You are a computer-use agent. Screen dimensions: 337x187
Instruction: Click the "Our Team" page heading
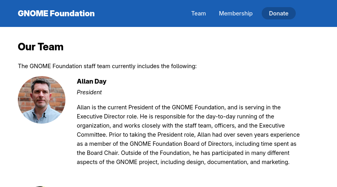40,47
